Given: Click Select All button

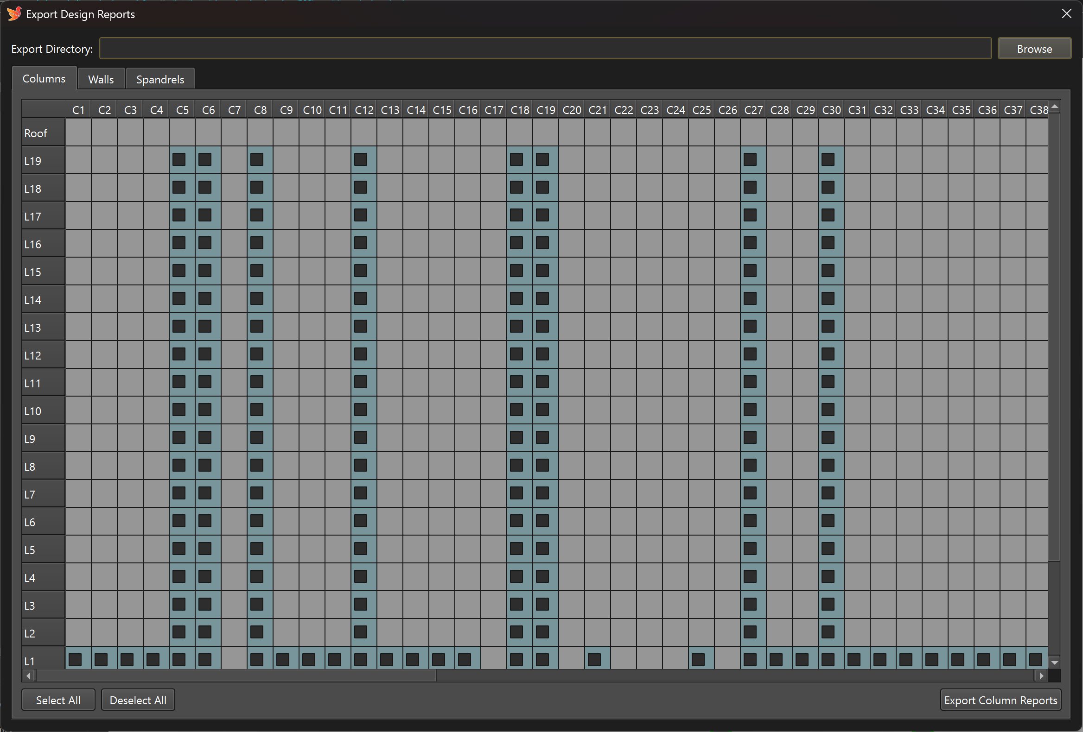Looking at the screenshot, I should [x=58, y=700].
